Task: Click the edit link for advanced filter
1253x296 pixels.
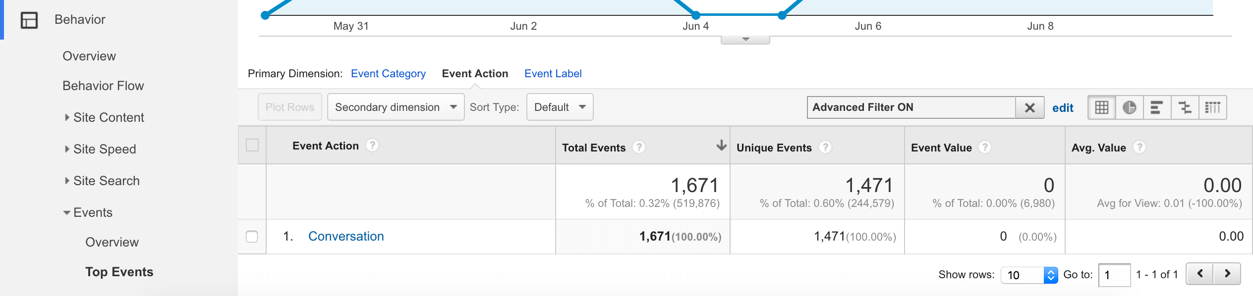Action: click(1062, 108)
